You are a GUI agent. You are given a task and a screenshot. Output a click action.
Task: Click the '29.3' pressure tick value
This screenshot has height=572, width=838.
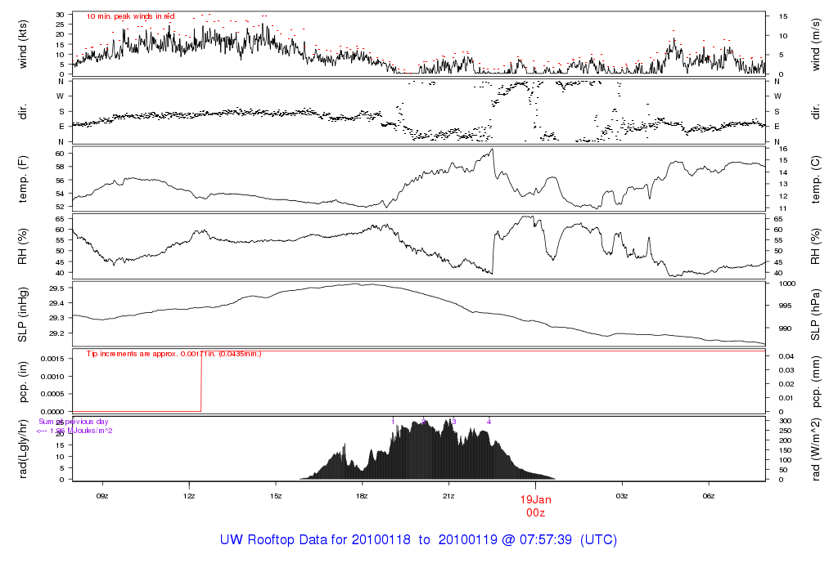click(x=56, y=318)
